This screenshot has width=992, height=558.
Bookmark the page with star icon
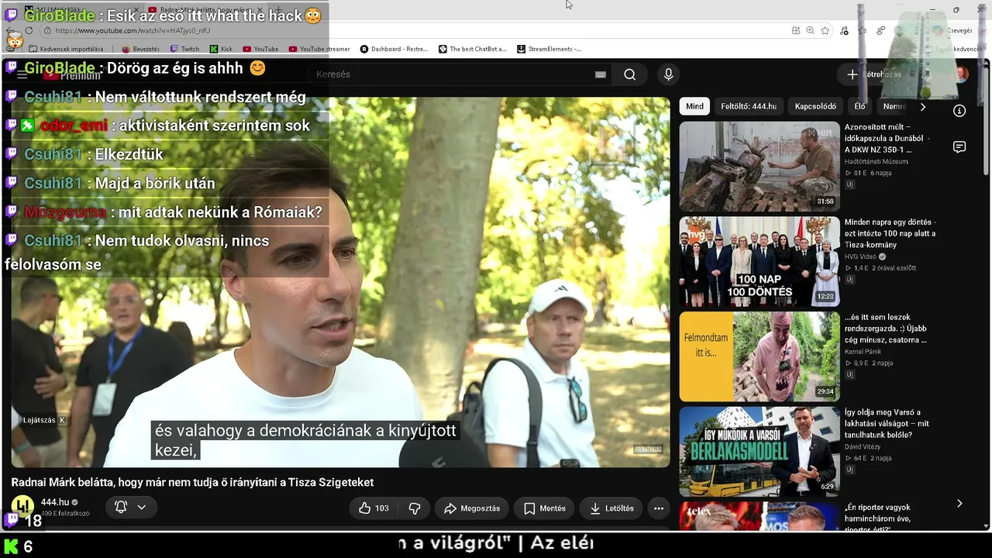pos(825,30)
